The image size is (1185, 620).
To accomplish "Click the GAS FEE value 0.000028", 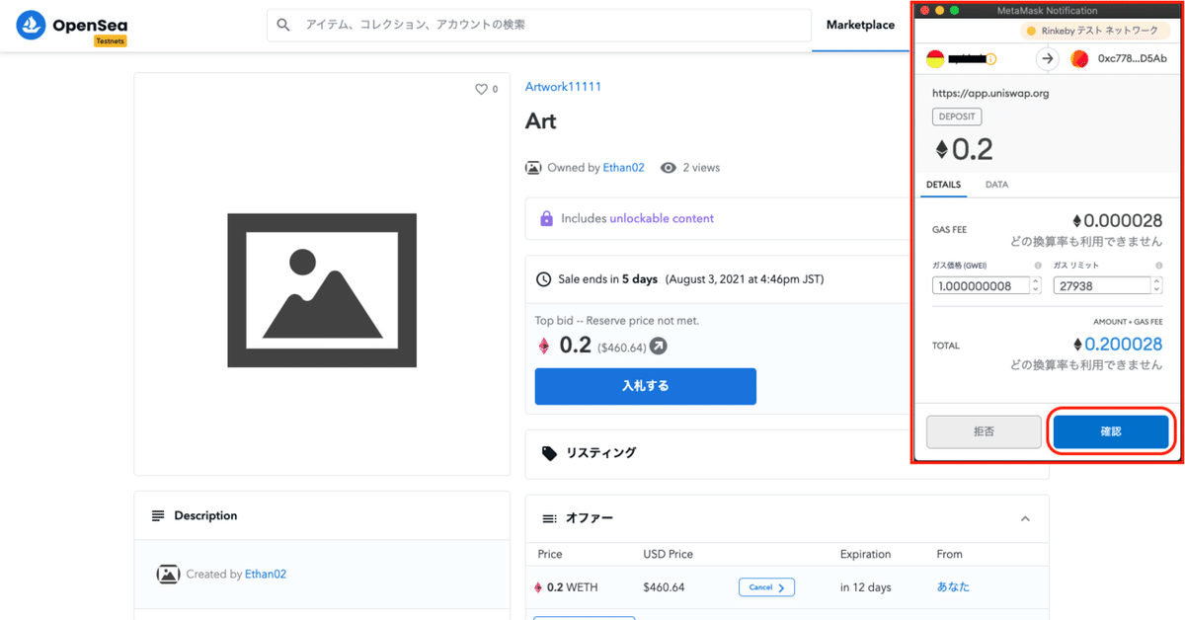I will (1117, 221).
